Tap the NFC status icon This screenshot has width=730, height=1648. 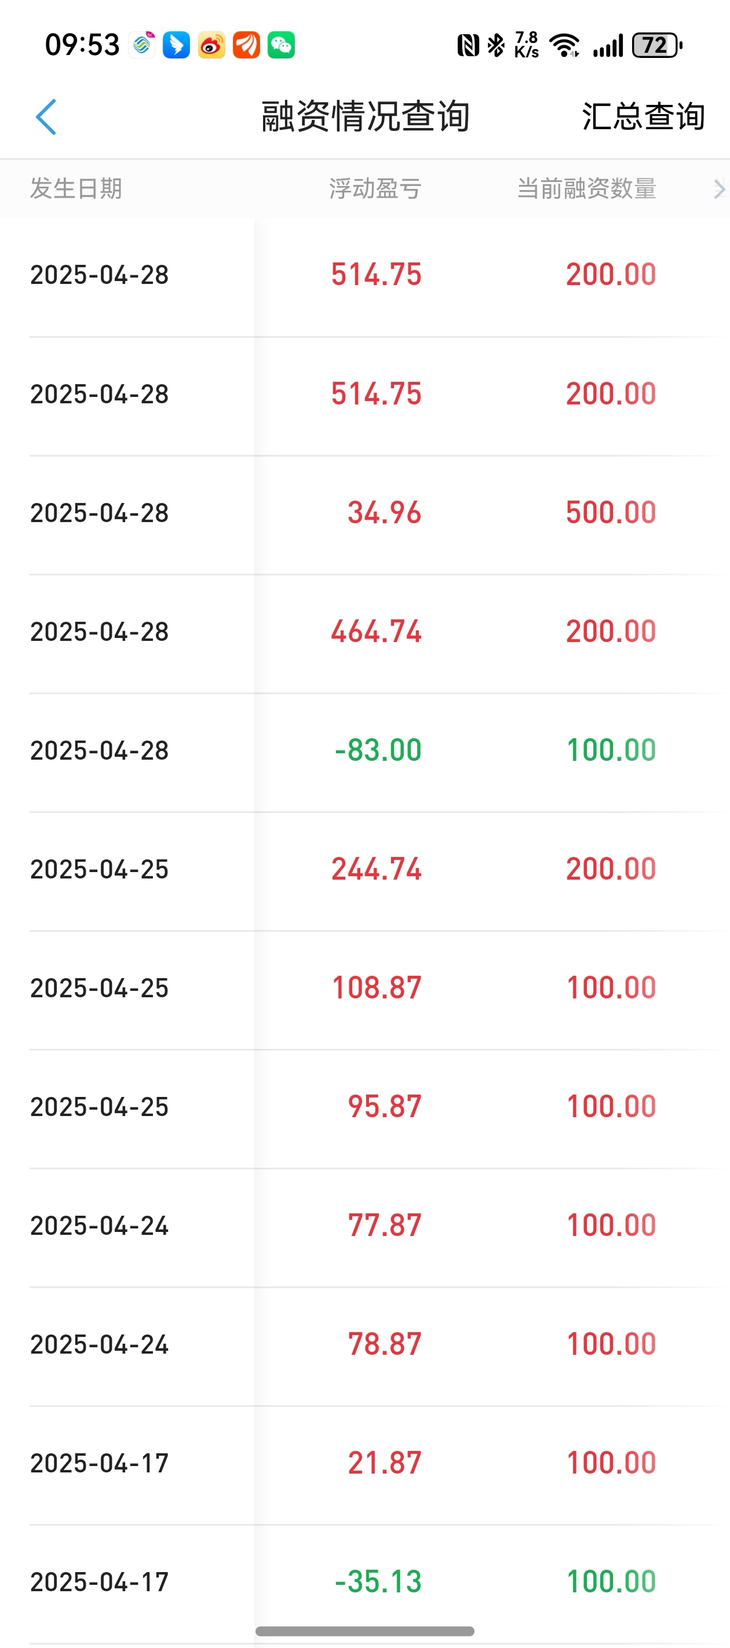click(468, 45)
